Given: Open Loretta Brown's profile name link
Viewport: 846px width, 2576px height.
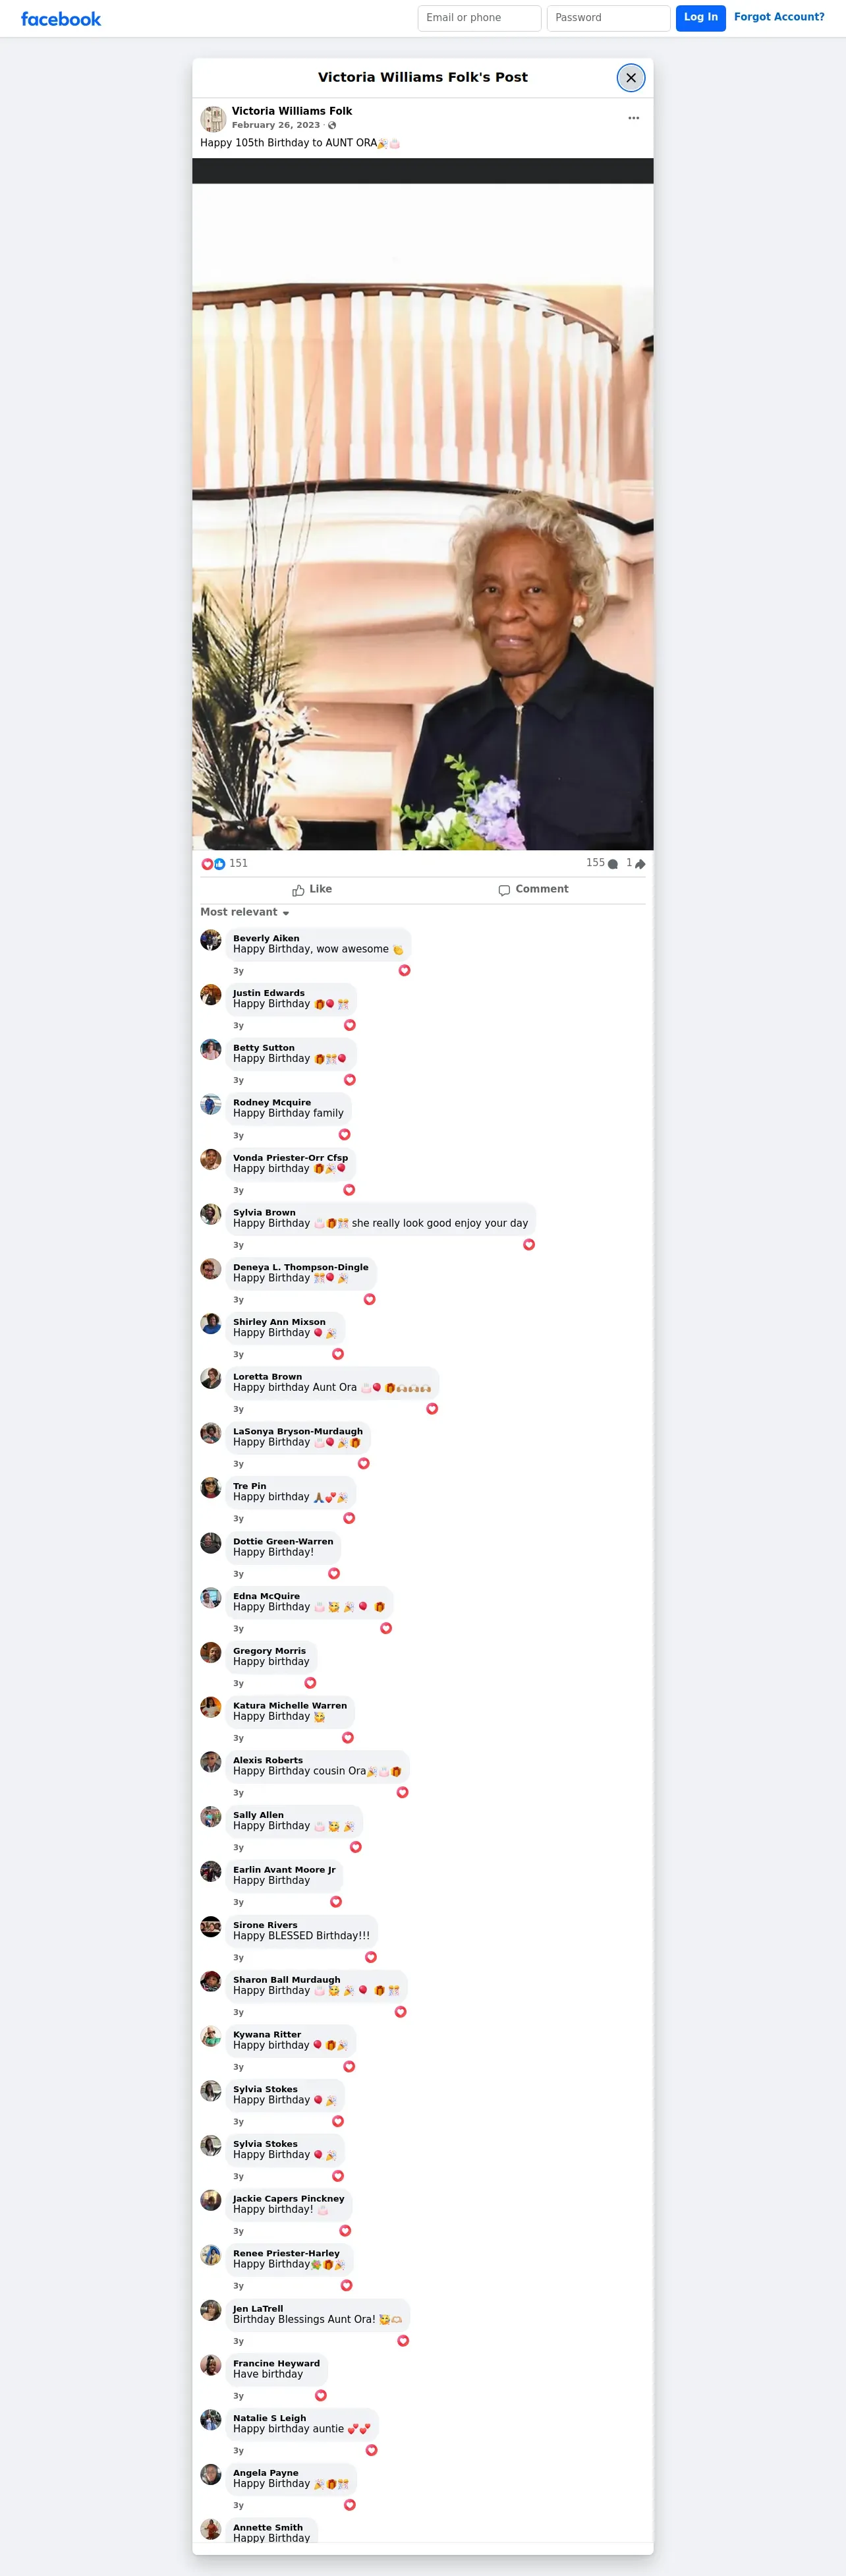Looking at the screenshot, I should coord(267,1377).
